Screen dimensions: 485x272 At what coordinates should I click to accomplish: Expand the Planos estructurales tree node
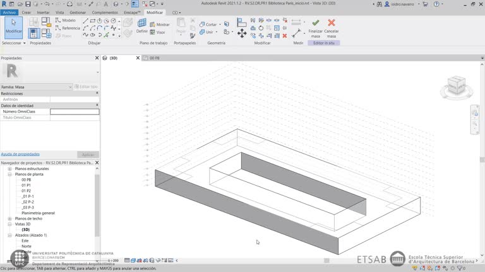(x=9, y=169)
